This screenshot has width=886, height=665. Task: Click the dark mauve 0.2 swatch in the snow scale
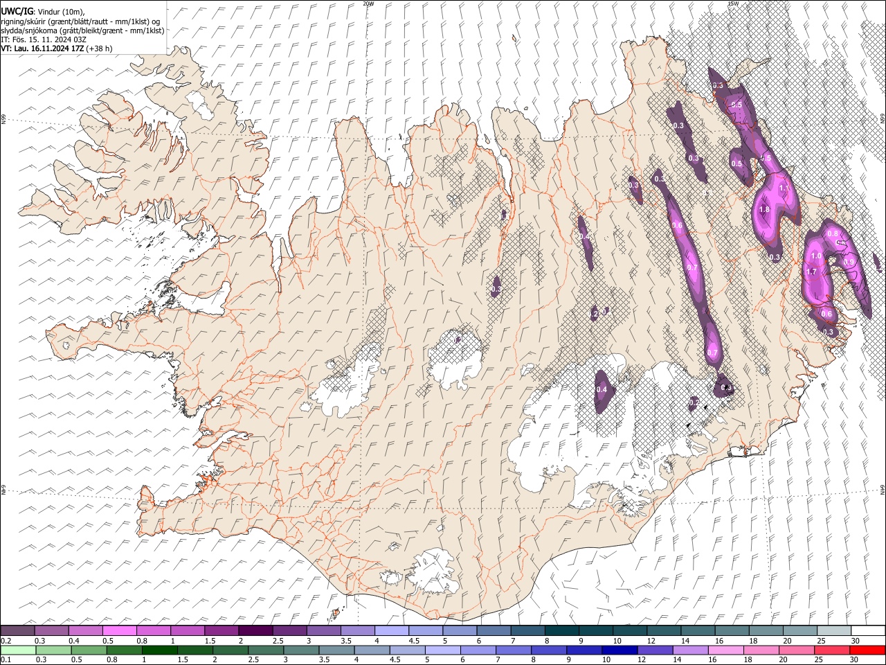17,631
